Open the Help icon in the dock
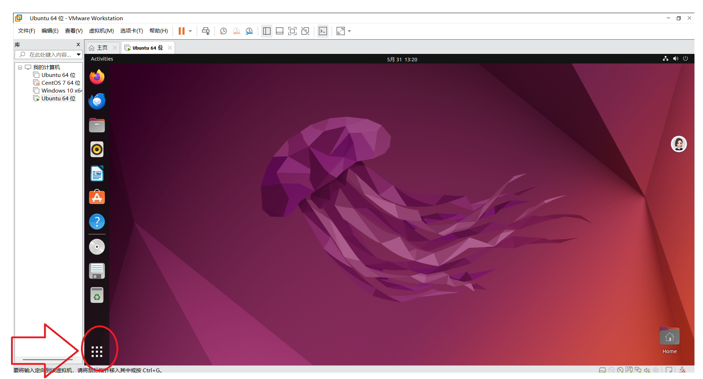The width and height of the screenshot is (703, 379). coord(97,222)
